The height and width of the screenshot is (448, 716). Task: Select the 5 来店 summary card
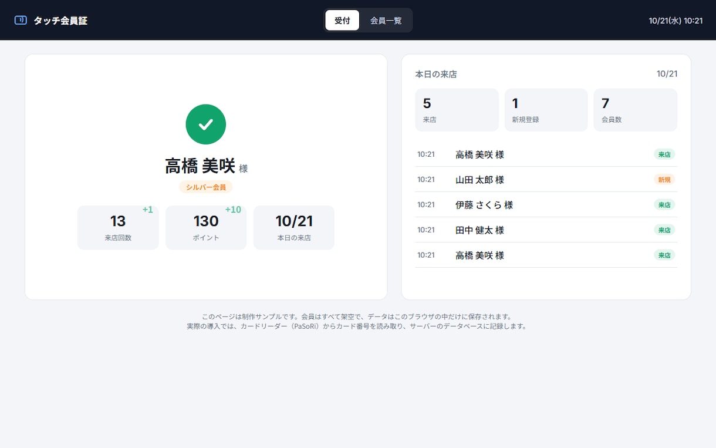(x=457, y=110)
